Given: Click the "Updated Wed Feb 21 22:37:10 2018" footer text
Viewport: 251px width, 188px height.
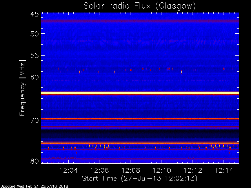Looking at the screenshot, I should click(34, 186).
